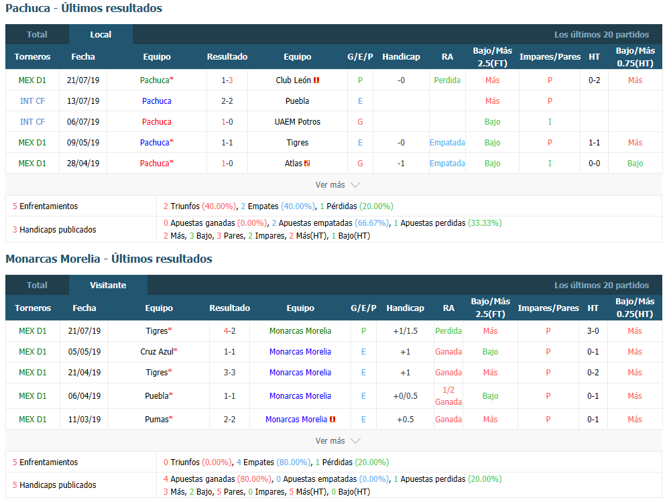Click the INT CF tournament in 13/07/19 row
Screen dimensions: 669x500
(x=32, y=101)
